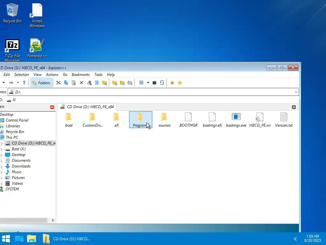Screen dimensions: 326x245
Task: Click the D:\ address field
Action: (x=153, y=92)
